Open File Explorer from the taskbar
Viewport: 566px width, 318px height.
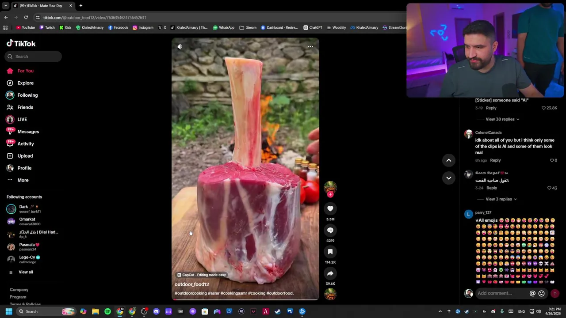pyautogui.click(x=96, y=311)
